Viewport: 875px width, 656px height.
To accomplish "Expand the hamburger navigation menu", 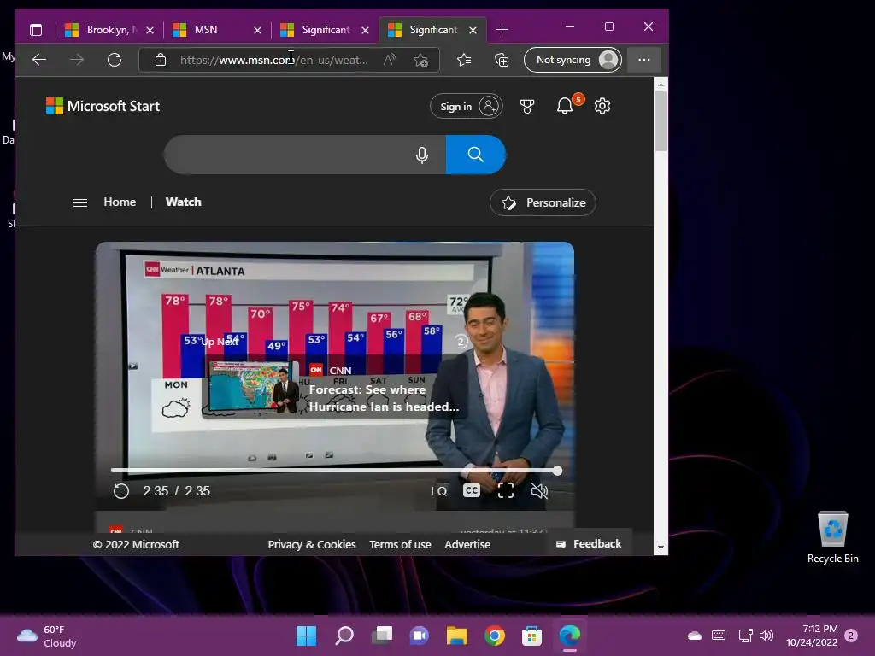I will click(80, 202).
